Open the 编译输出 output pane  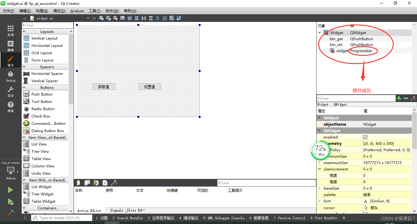click(x=189, y=218)
